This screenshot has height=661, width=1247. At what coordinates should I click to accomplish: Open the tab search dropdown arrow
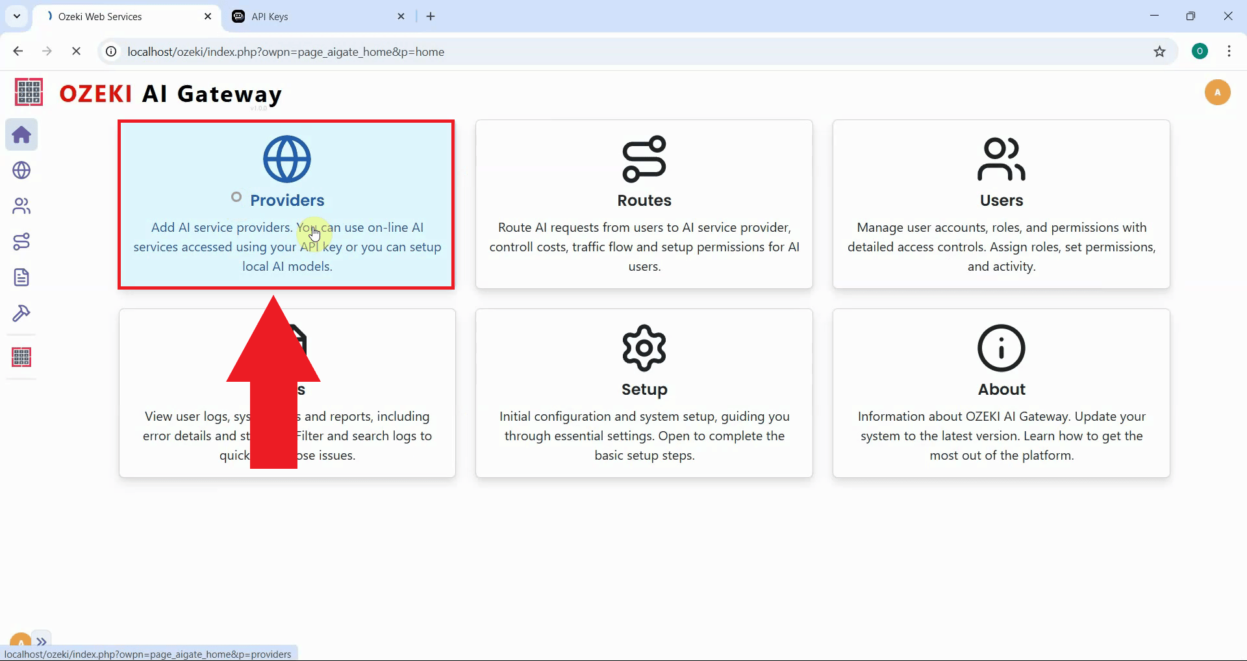[16, 16]
